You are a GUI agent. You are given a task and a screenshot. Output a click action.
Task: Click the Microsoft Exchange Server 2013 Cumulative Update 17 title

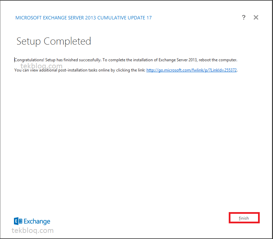pyautogui.click(x=84, y=18)
